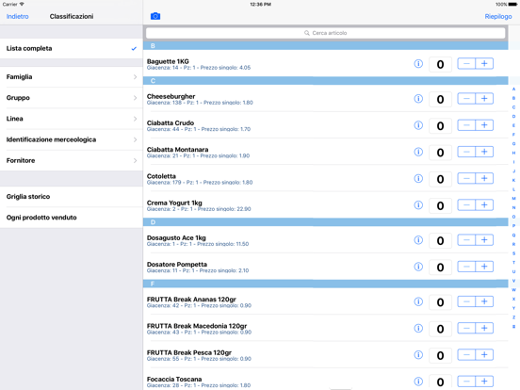
Task: Show info for Dosatore Pompetta
Action: coord(418,267)
